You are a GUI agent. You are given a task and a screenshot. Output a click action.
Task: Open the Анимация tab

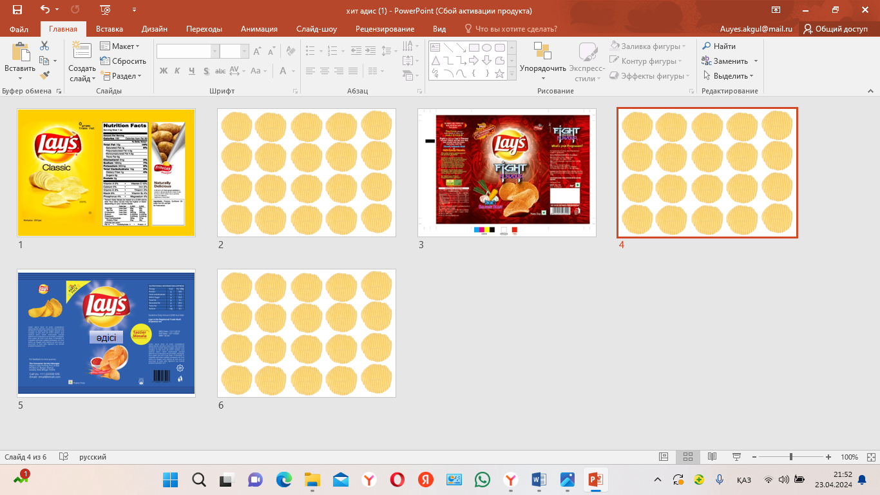pos(259,29)
